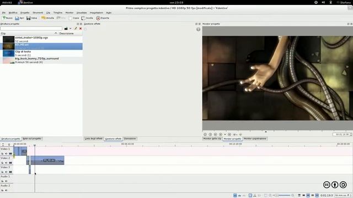Click the fit zoom to project icon
This screenshot has height=198, width=353.
coord(266,196)
